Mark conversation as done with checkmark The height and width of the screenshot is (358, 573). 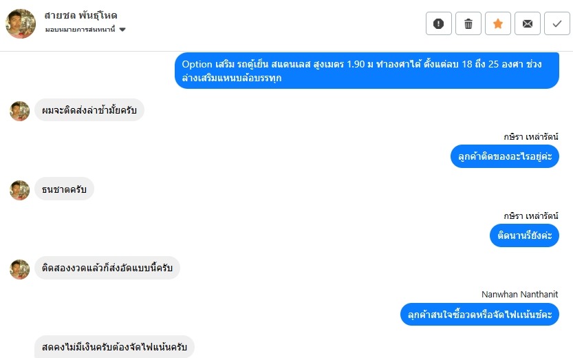click(x=557, y=23)
